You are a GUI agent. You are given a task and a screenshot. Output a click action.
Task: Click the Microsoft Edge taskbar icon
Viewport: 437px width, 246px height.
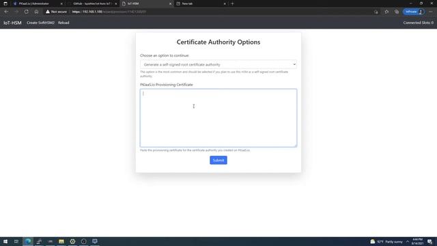tap(28, 241)
